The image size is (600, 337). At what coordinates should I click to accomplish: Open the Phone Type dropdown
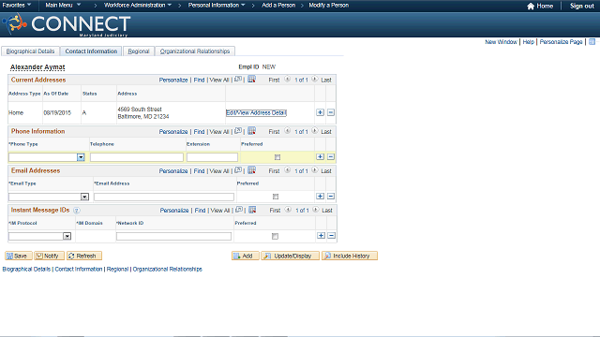81,157
